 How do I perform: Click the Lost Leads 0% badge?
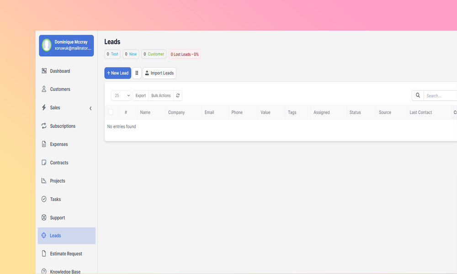coord(185,54)
